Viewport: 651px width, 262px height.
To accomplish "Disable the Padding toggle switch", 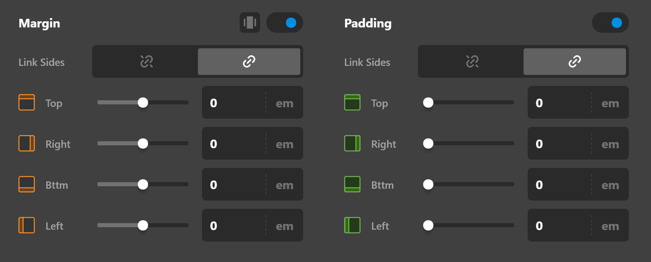I will click(x=610, y=23).
